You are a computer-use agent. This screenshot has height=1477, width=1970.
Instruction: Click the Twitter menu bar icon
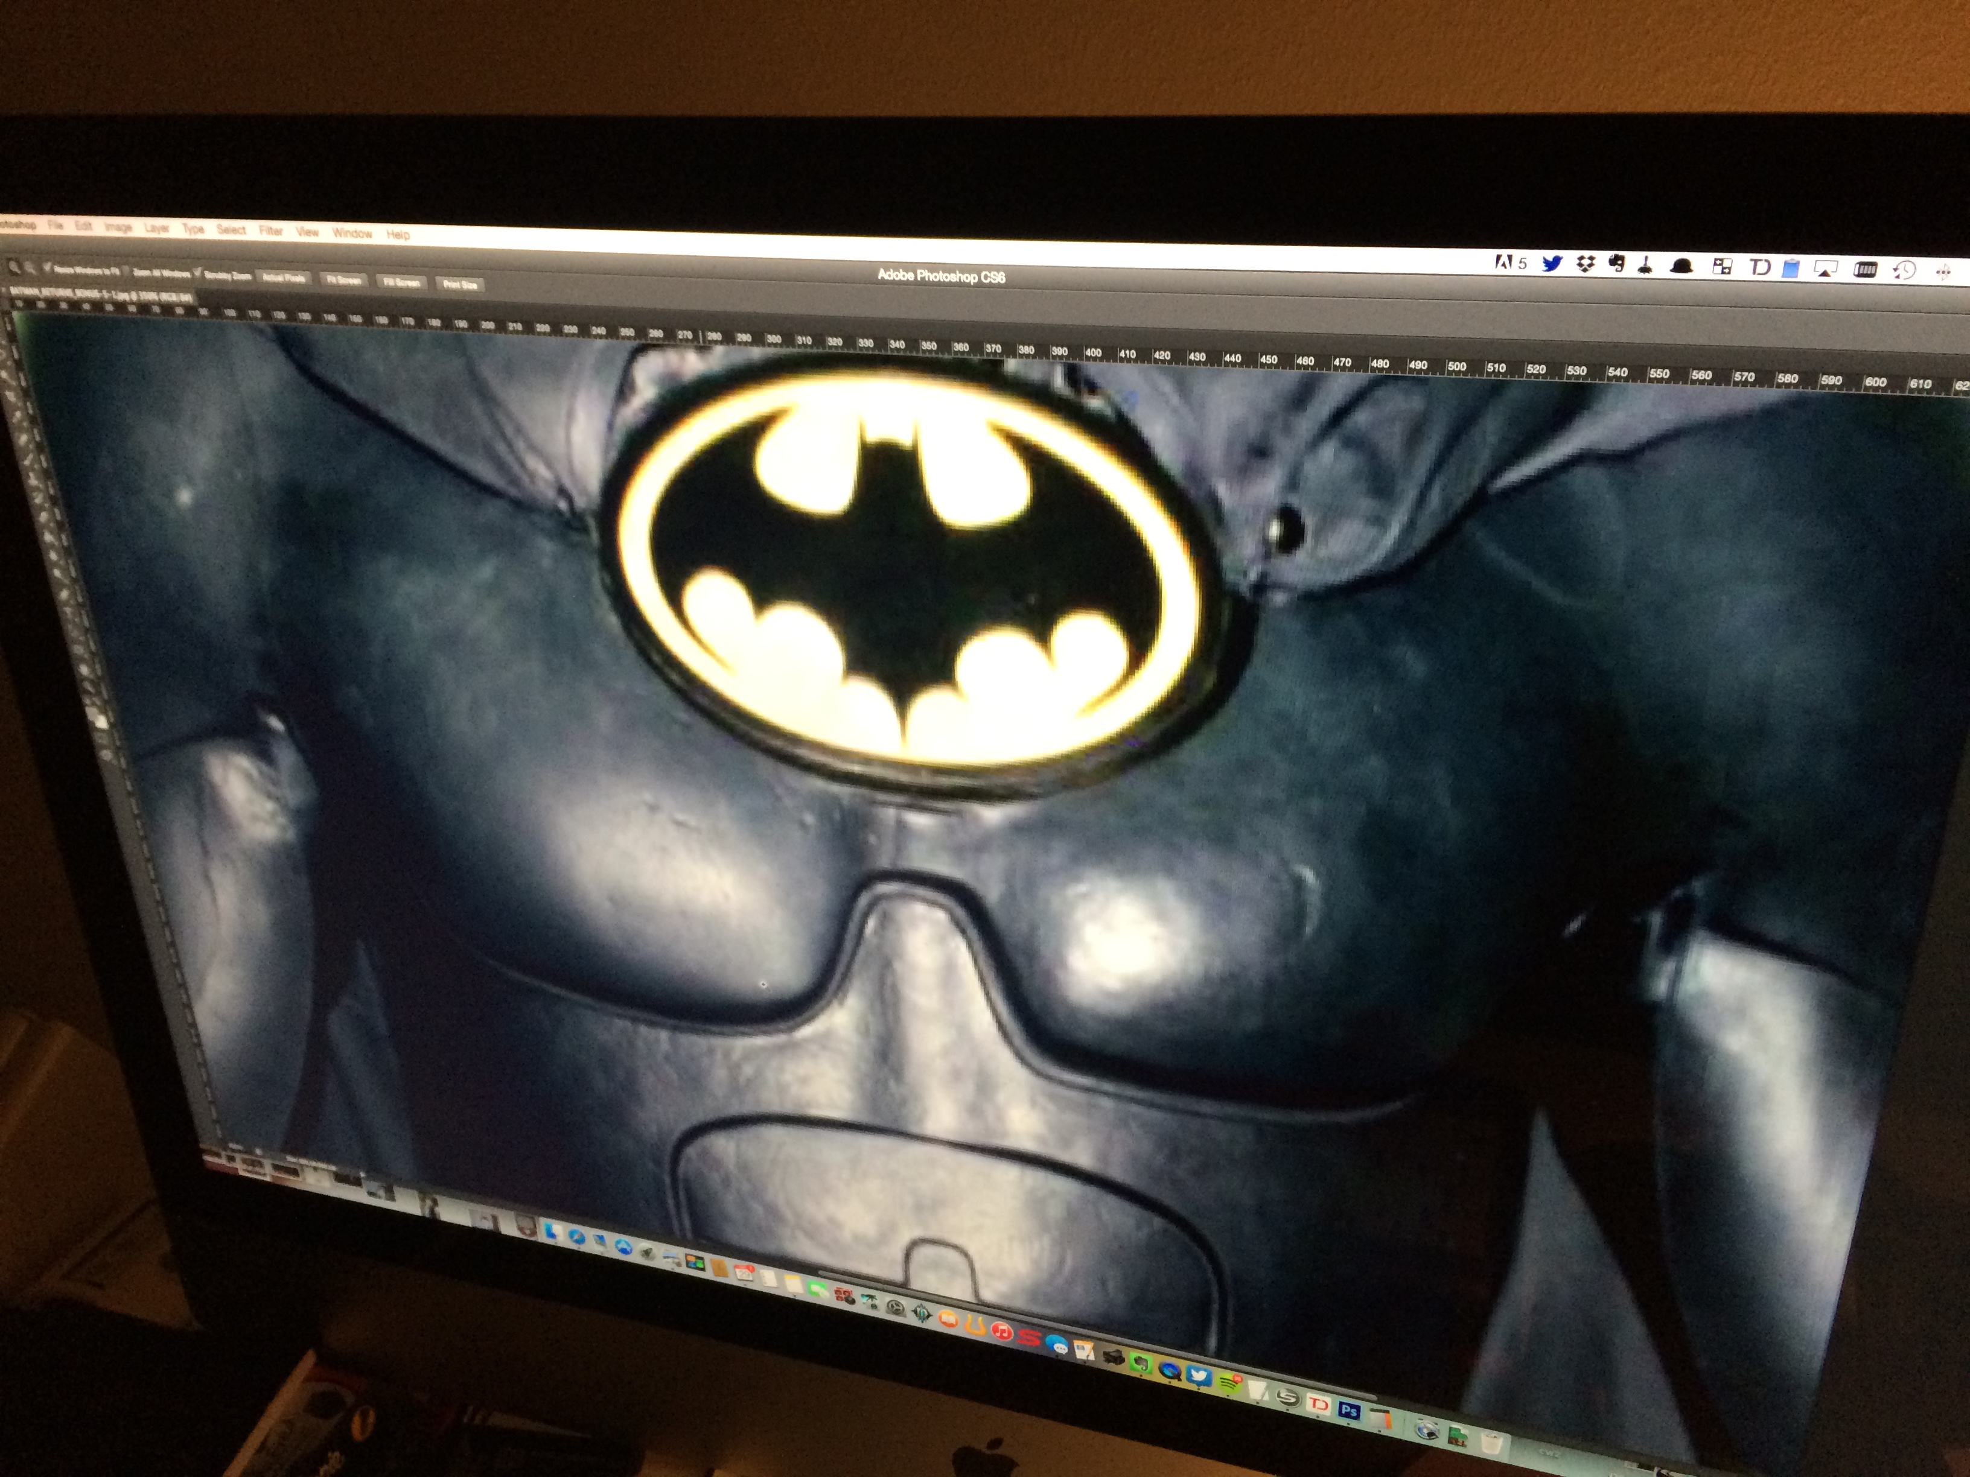point(1553,264)
